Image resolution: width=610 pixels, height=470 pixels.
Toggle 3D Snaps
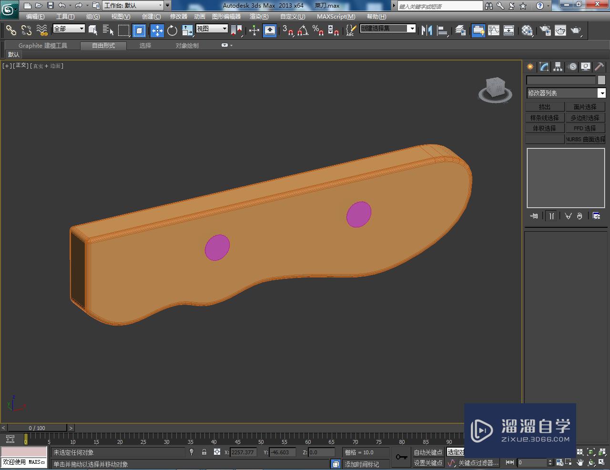[x=287, y=31]
